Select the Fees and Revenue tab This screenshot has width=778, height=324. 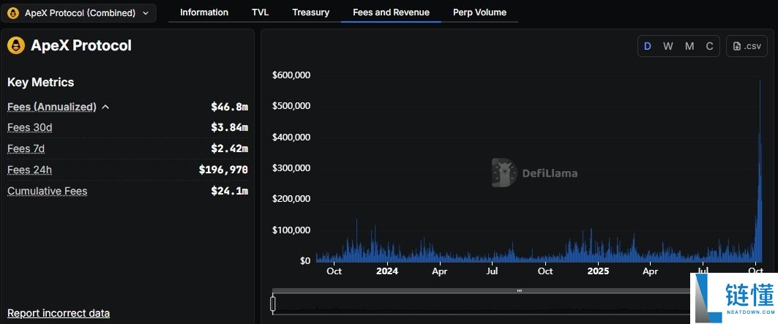click(391, 12)
